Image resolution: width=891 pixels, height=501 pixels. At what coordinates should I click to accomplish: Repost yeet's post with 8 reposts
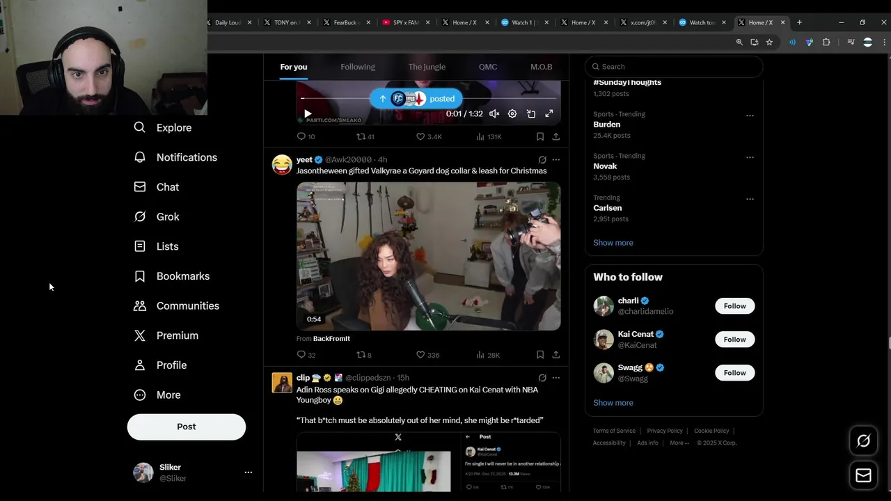[364, 355]
